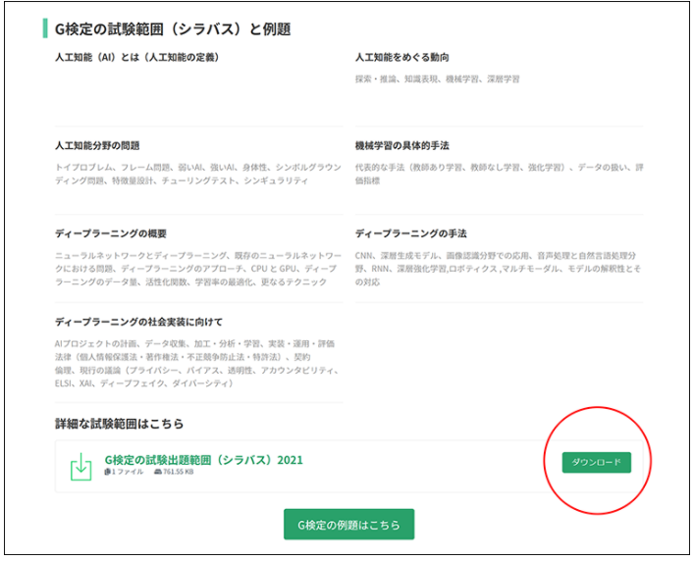694x561 pixels.
Task: Select the ディープラーニングの手法 heading
Action: 410,233
